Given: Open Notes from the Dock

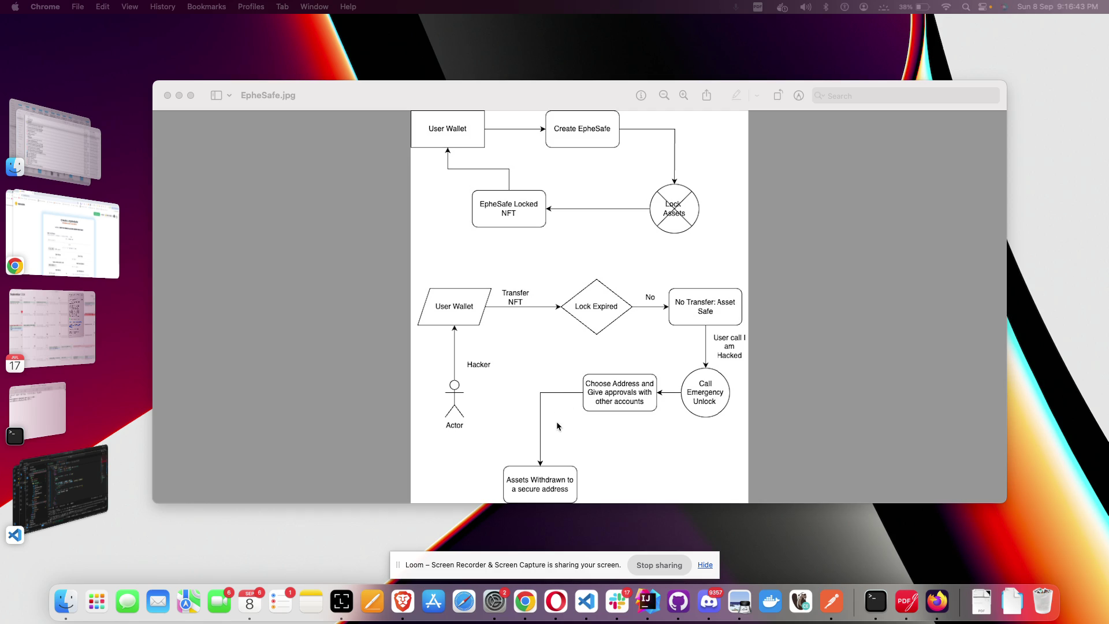Looking at the screenshot, I should click(311, 601).
